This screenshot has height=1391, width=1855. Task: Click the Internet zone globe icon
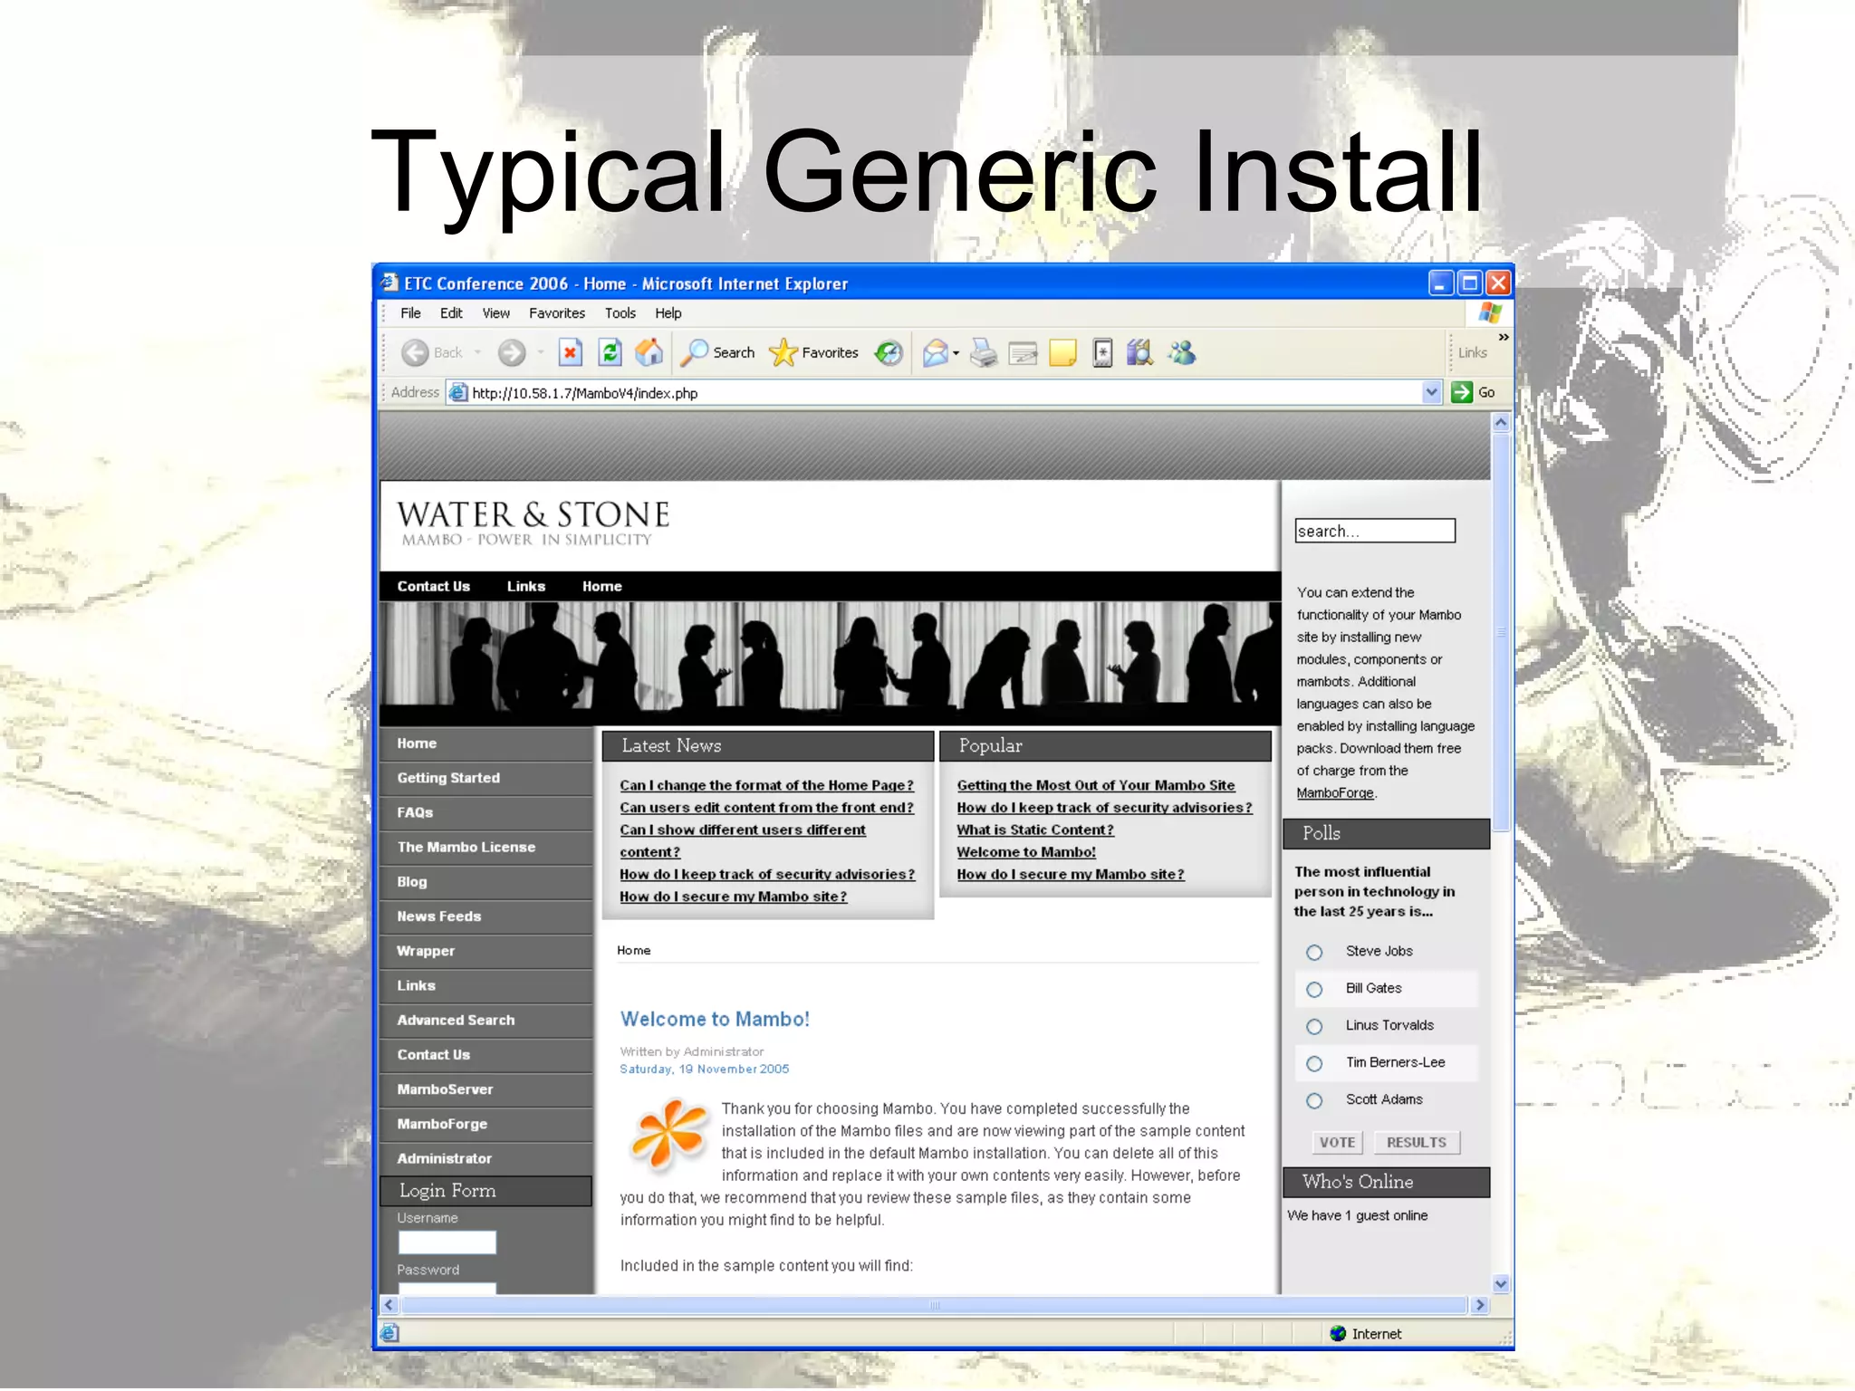pyautogui.click(x=1338, y=1334)
